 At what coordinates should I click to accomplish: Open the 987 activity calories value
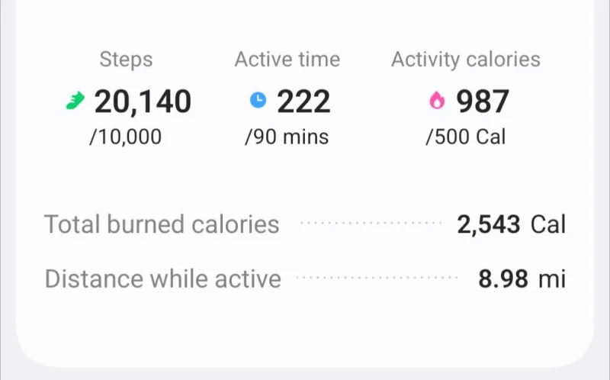click(483, 101)
